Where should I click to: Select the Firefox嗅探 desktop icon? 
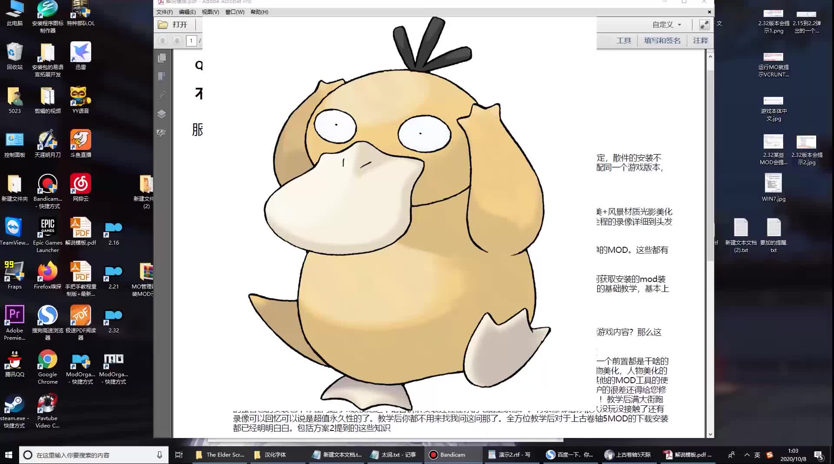(48, 275)
